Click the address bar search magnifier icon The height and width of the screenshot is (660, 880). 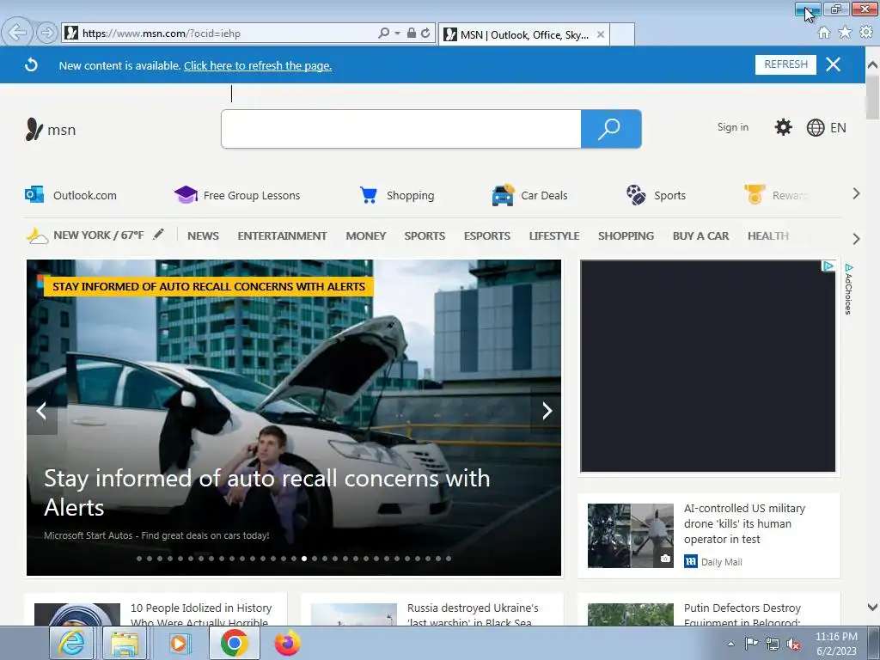[383, 34]
